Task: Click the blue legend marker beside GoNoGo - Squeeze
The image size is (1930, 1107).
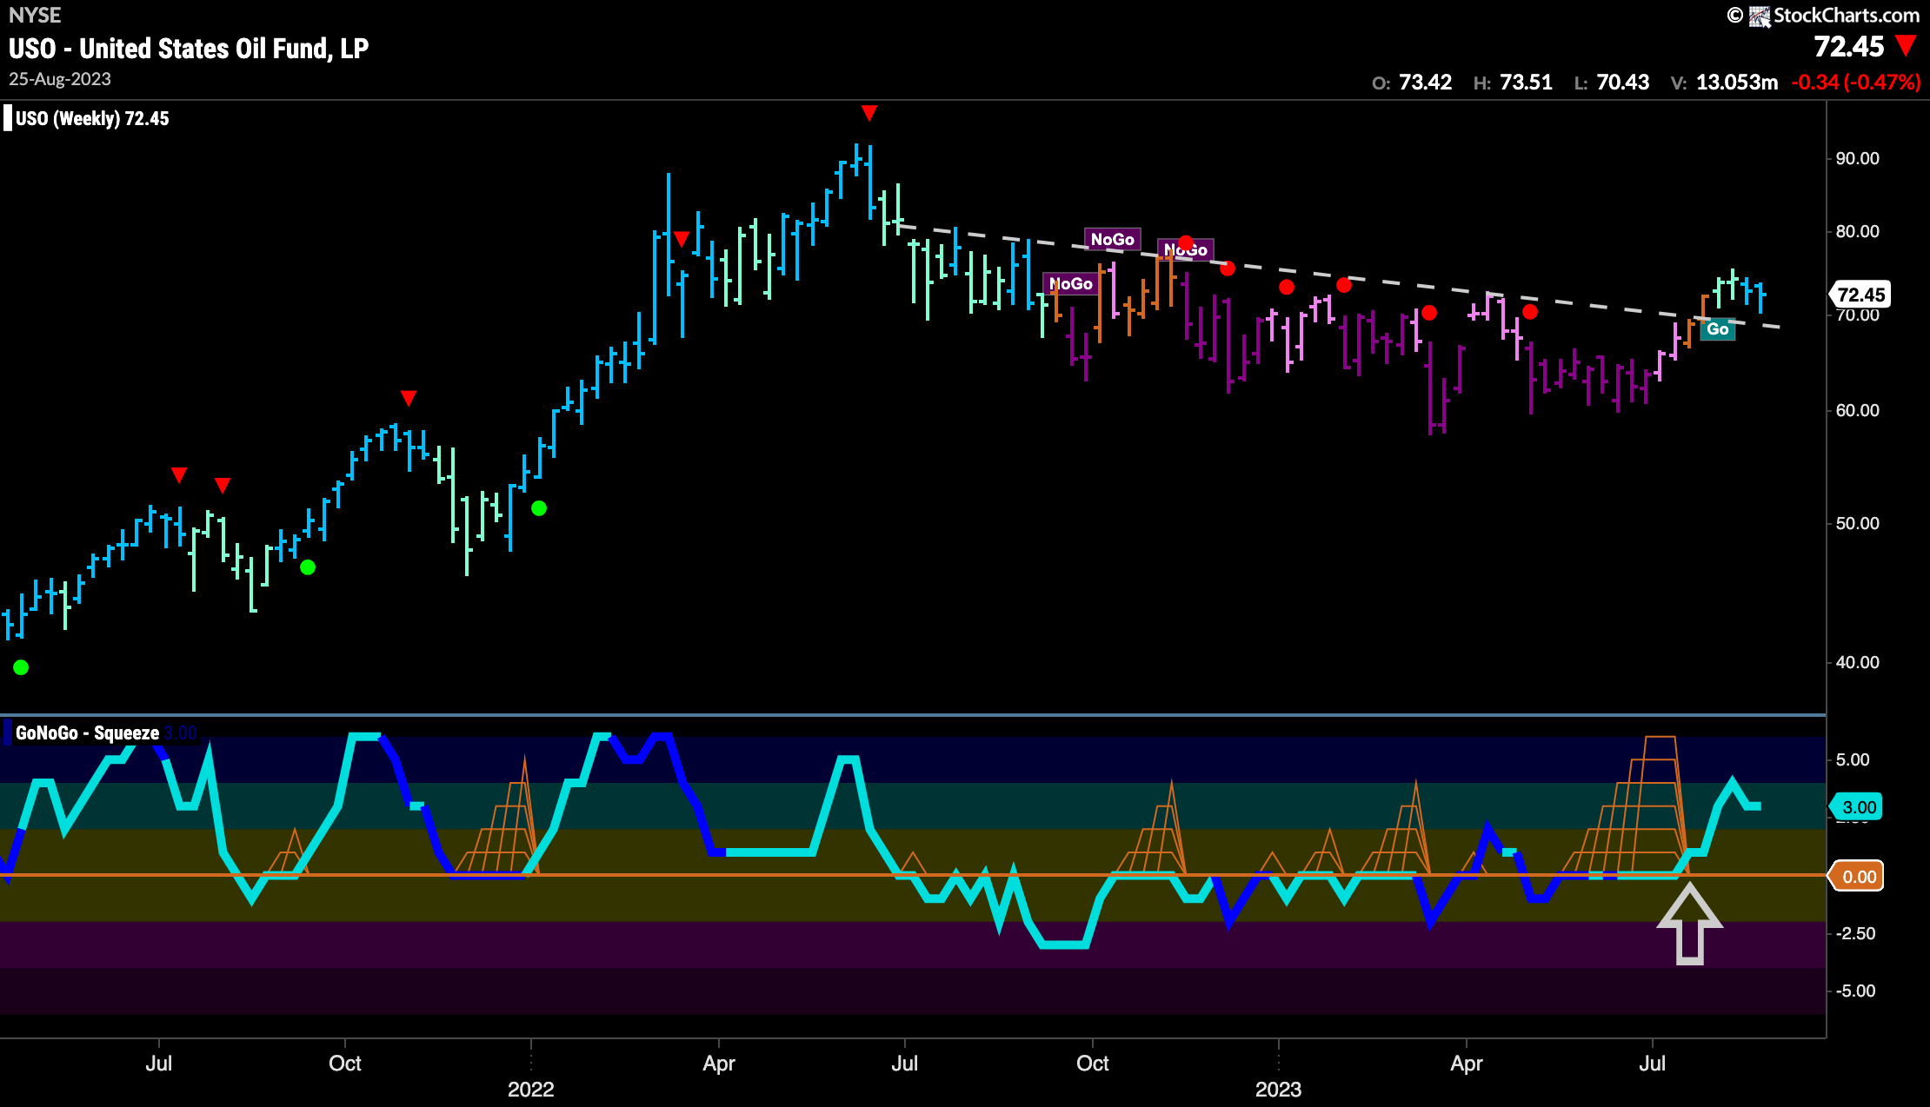Action: point(8,732)
